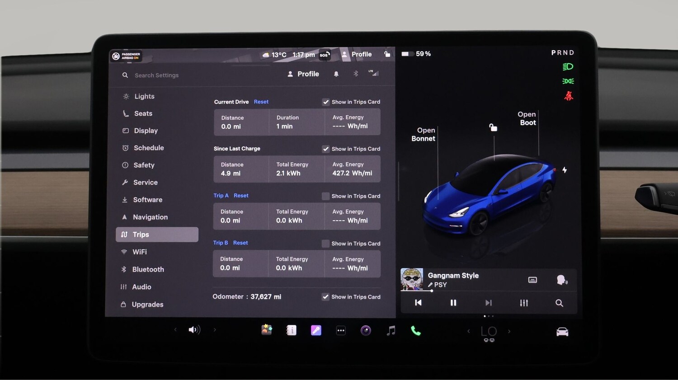Uncheck Show in Trips Card for Current Drive
The height and width of the screenshot is (380, 678).
click(x=326, y=102)
